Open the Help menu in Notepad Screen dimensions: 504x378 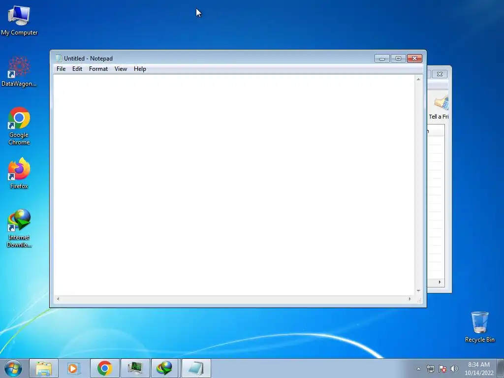point(140,69)
